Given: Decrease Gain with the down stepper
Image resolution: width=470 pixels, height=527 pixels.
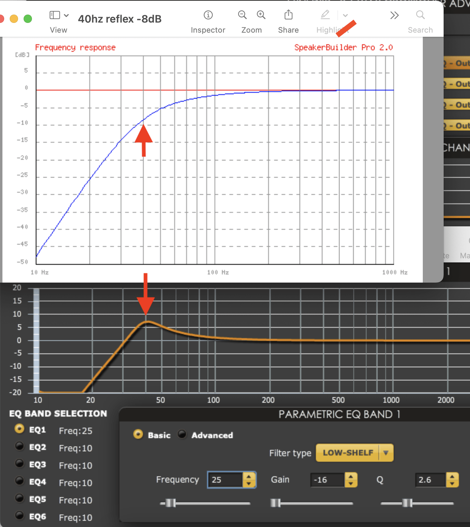Looking at the screenshot, I should 351,484.
